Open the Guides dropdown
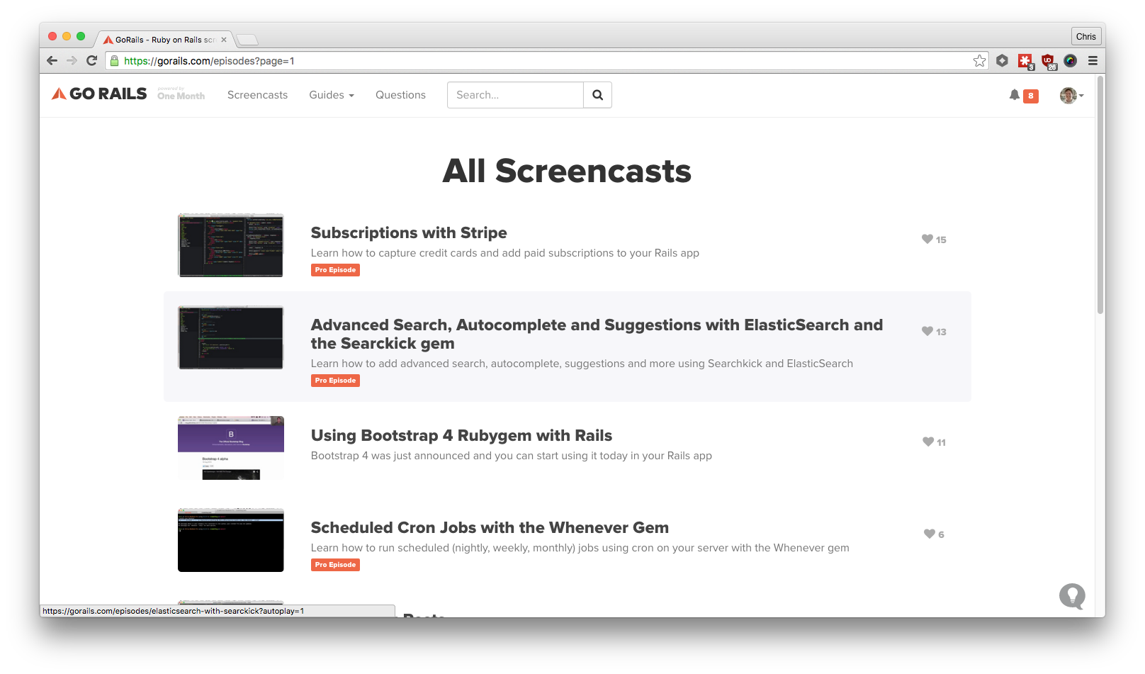Screen dimensions: 1145x674 331,94
